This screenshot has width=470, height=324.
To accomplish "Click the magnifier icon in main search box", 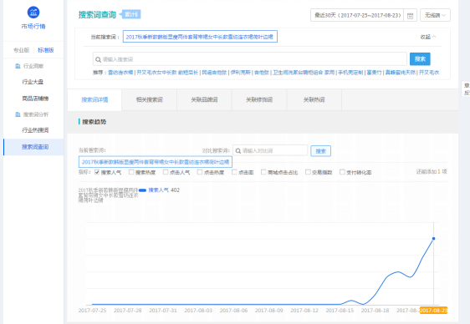I will click(x=98, y=59).
